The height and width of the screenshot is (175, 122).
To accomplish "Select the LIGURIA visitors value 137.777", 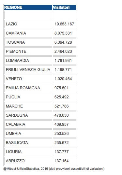I will (x=62, y=152).
